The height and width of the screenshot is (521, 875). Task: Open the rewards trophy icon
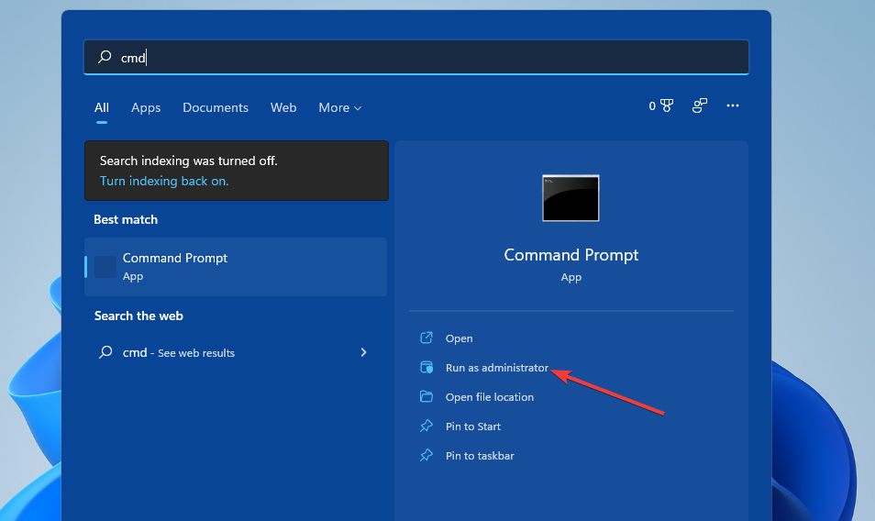coord(667,105)
